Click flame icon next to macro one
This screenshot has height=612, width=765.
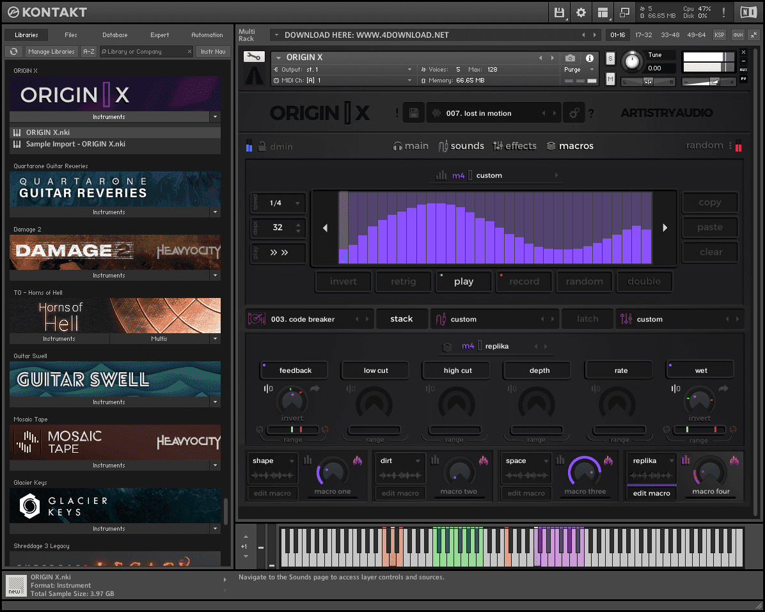click(358, 460)
